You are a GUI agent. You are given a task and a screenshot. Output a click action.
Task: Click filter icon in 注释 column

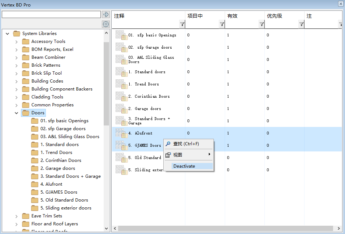(182, 24)
